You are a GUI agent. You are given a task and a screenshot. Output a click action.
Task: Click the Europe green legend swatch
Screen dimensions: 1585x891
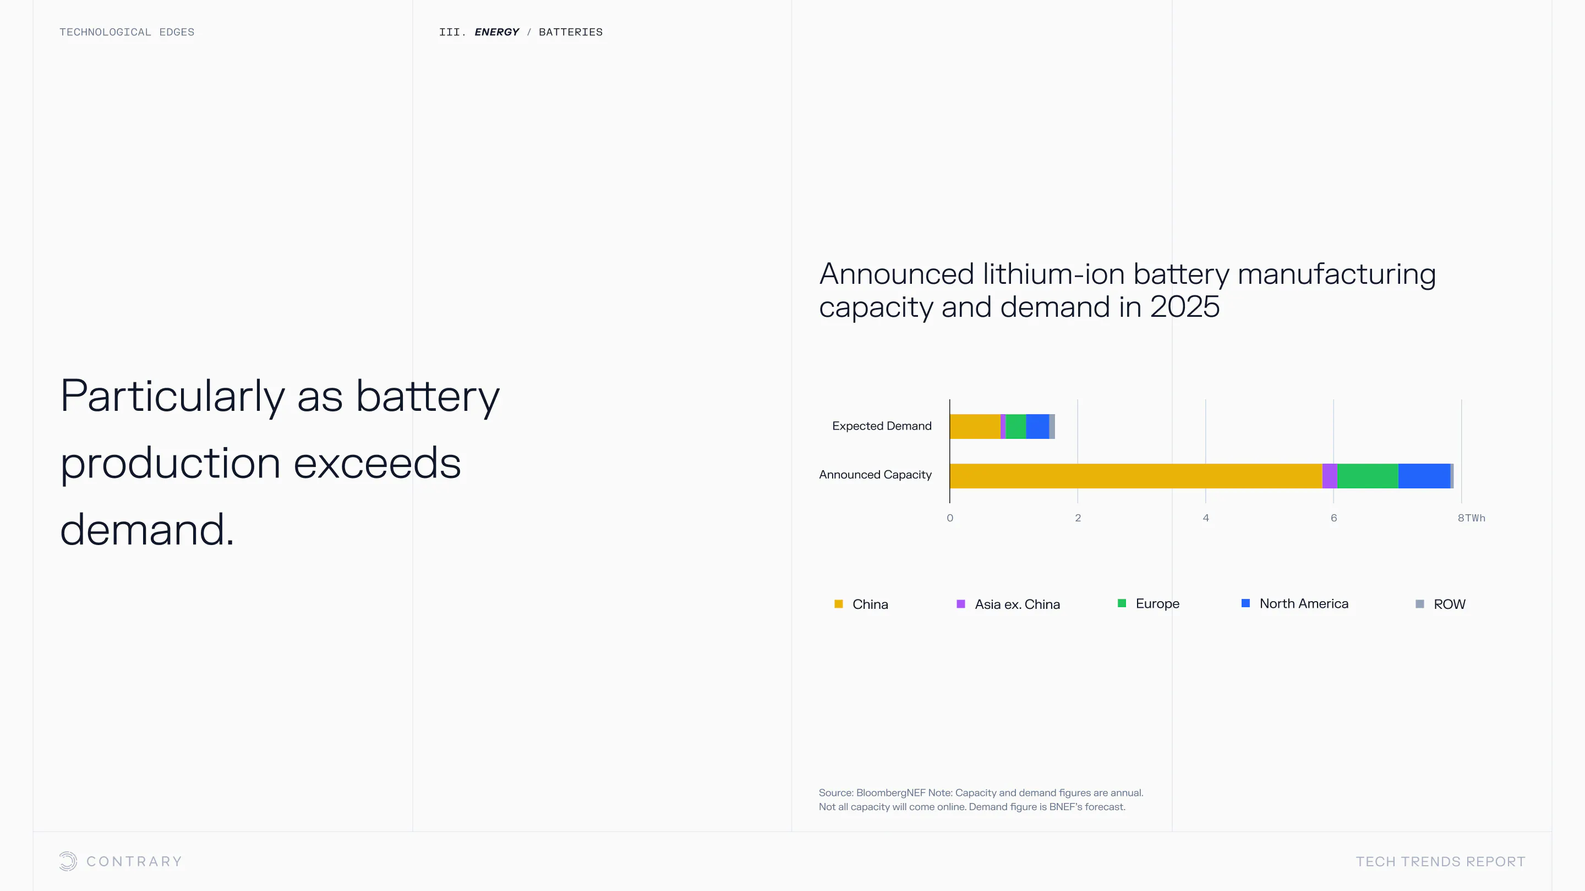[x=1122, y=603]
